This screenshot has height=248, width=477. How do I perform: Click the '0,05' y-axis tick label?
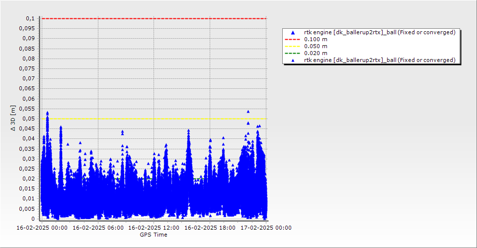point(29,119)
